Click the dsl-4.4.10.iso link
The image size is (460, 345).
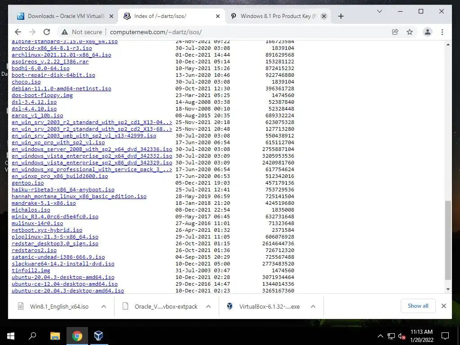pos(34,109)
